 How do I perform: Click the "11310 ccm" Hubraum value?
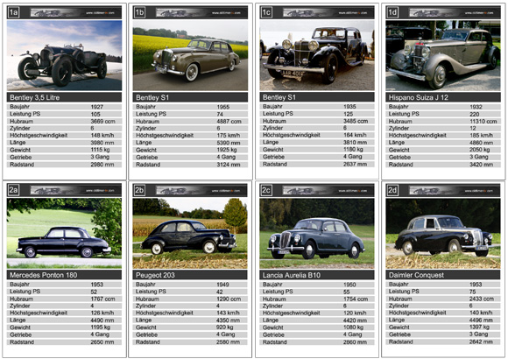click(x=483, y=121)
